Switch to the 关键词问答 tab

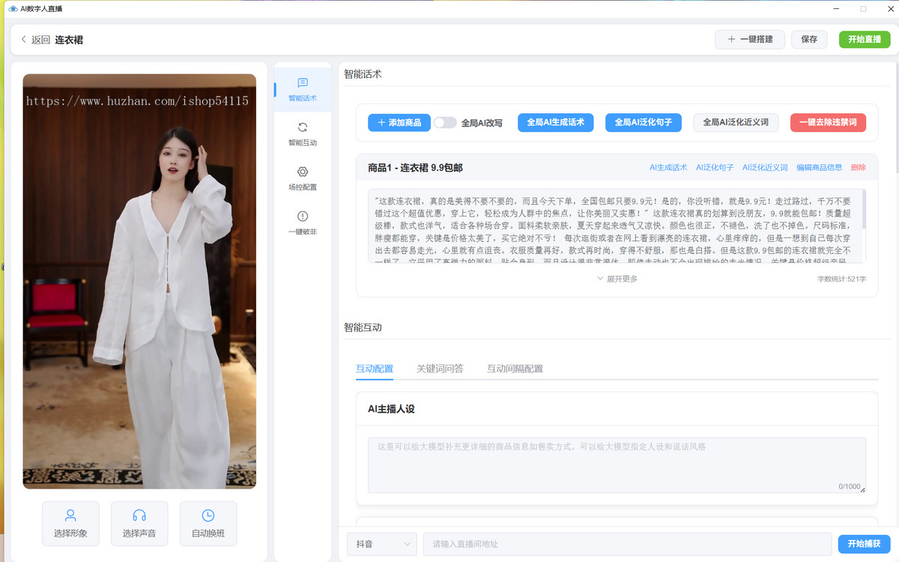click(440, 369)
